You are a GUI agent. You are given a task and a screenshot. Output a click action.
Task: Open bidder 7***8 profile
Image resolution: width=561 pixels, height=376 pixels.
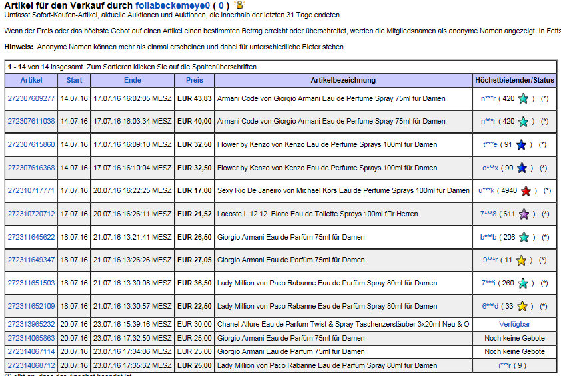pos(488,214)
